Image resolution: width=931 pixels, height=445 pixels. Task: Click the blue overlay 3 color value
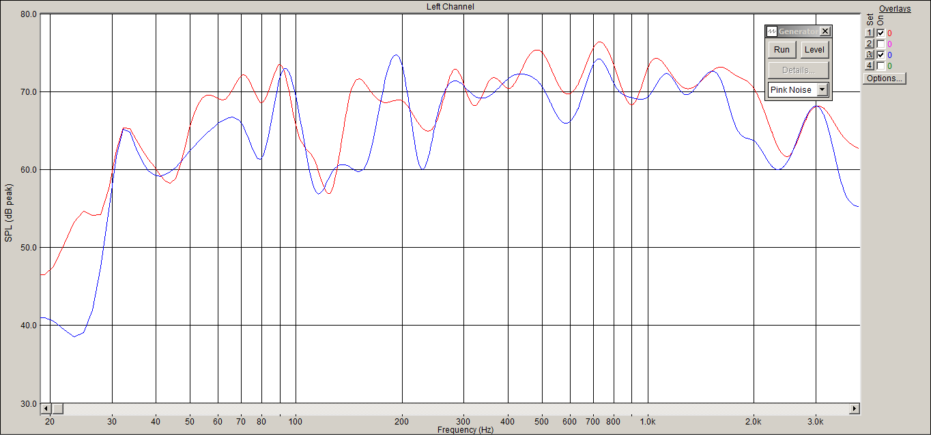(889, 55)
